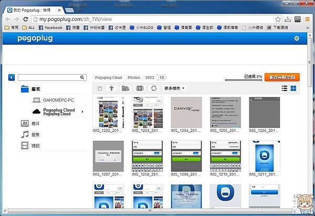Select the blue Files folder icon
Viewport: 315px width, 216px height.
tap(25, 89)
